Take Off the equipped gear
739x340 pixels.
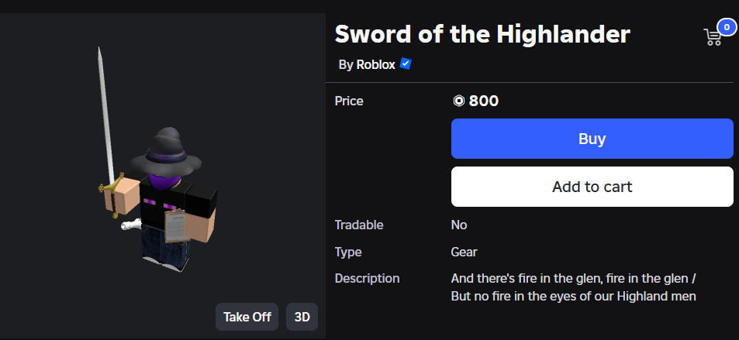pos(247,317)
